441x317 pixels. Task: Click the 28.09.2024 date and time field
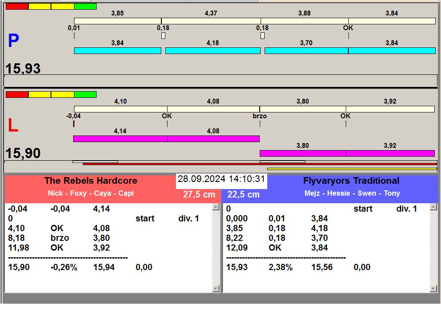pyautogui.click(x=221, y=179)
